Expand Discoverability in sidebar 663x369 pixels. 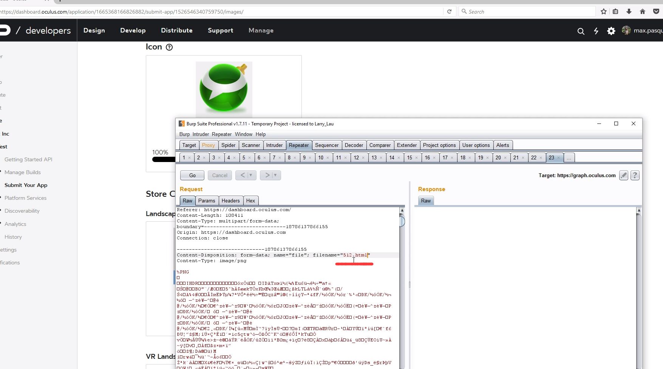click(x=22, y=211)
